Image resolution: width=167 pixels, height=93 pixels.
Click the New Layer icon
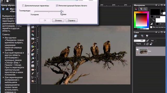(135, 36)
